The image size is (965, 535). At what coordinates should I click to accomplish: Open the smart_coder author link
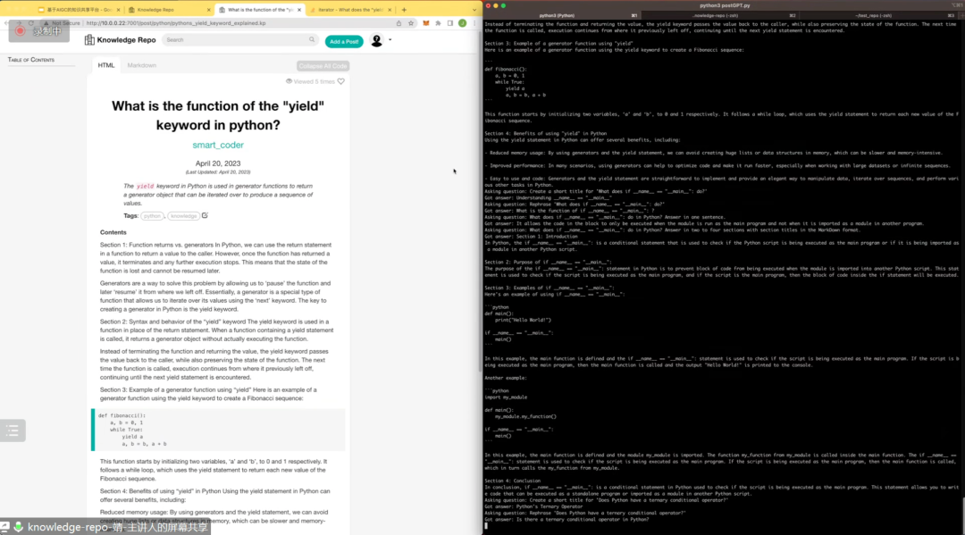tap(218, 145)
